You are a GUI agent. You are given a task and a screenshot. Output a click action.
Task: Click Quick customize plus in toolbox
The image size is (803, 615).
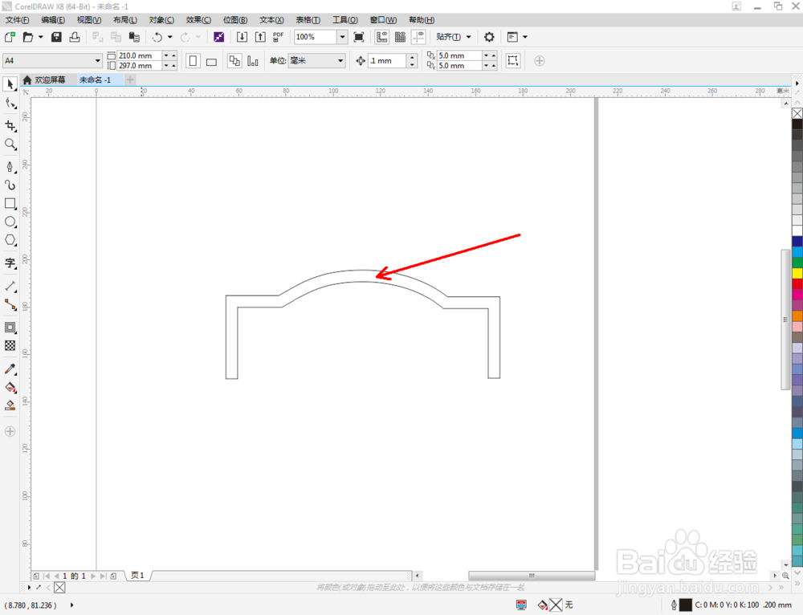[x=10, y=431]
